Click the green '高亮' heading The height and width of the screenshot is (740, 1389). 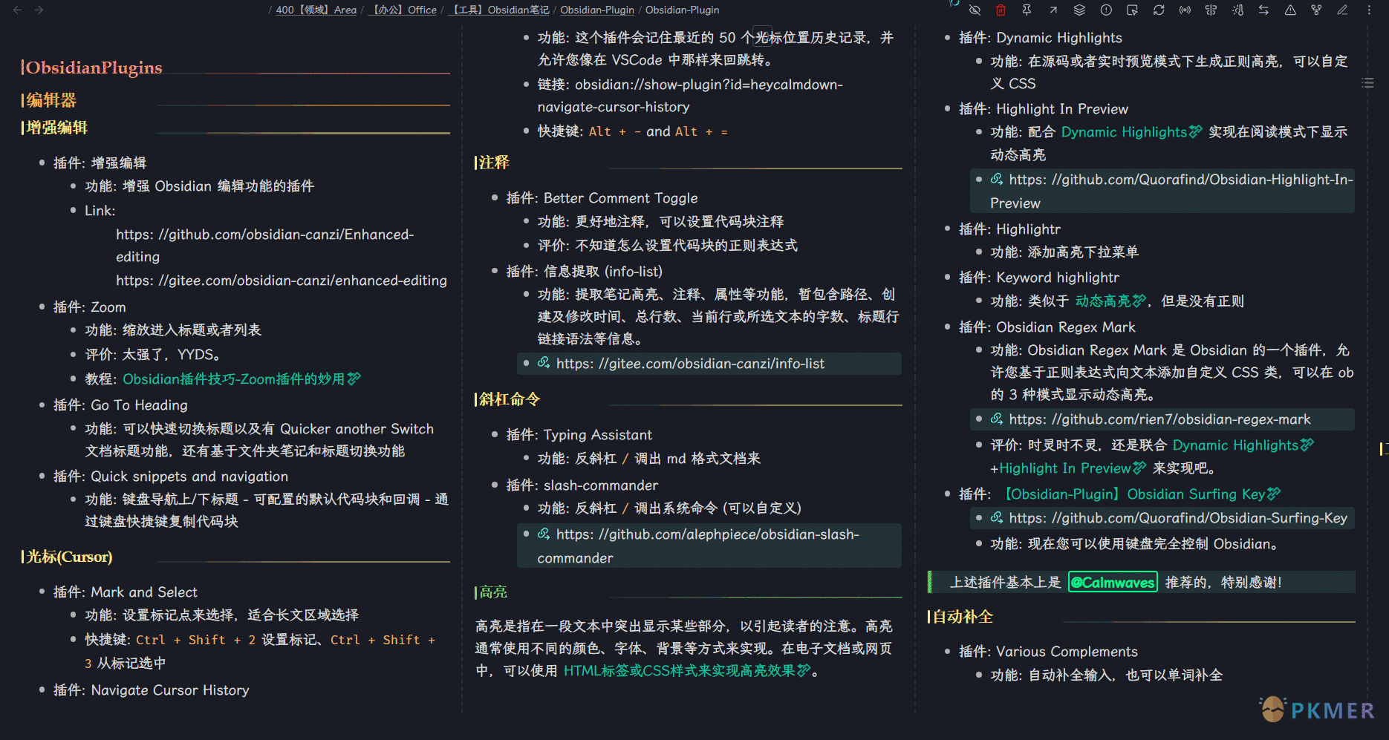493,592
